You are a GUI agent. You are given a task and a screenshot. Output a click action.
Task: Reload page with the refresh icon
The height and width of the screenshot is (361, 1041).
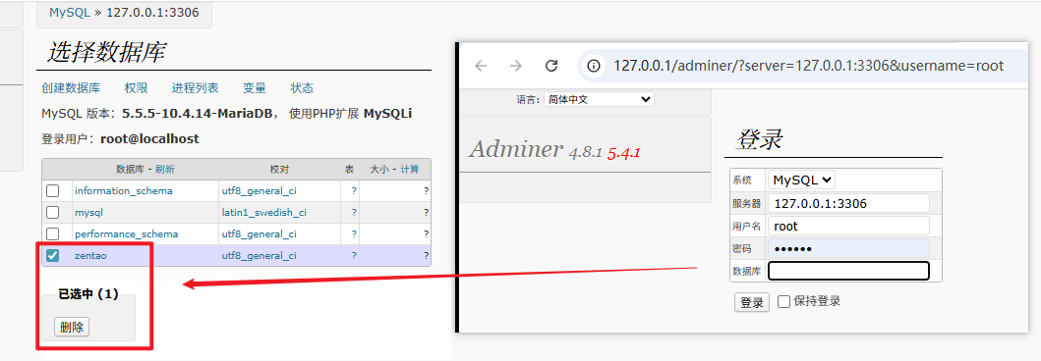(x=551, y=66)
